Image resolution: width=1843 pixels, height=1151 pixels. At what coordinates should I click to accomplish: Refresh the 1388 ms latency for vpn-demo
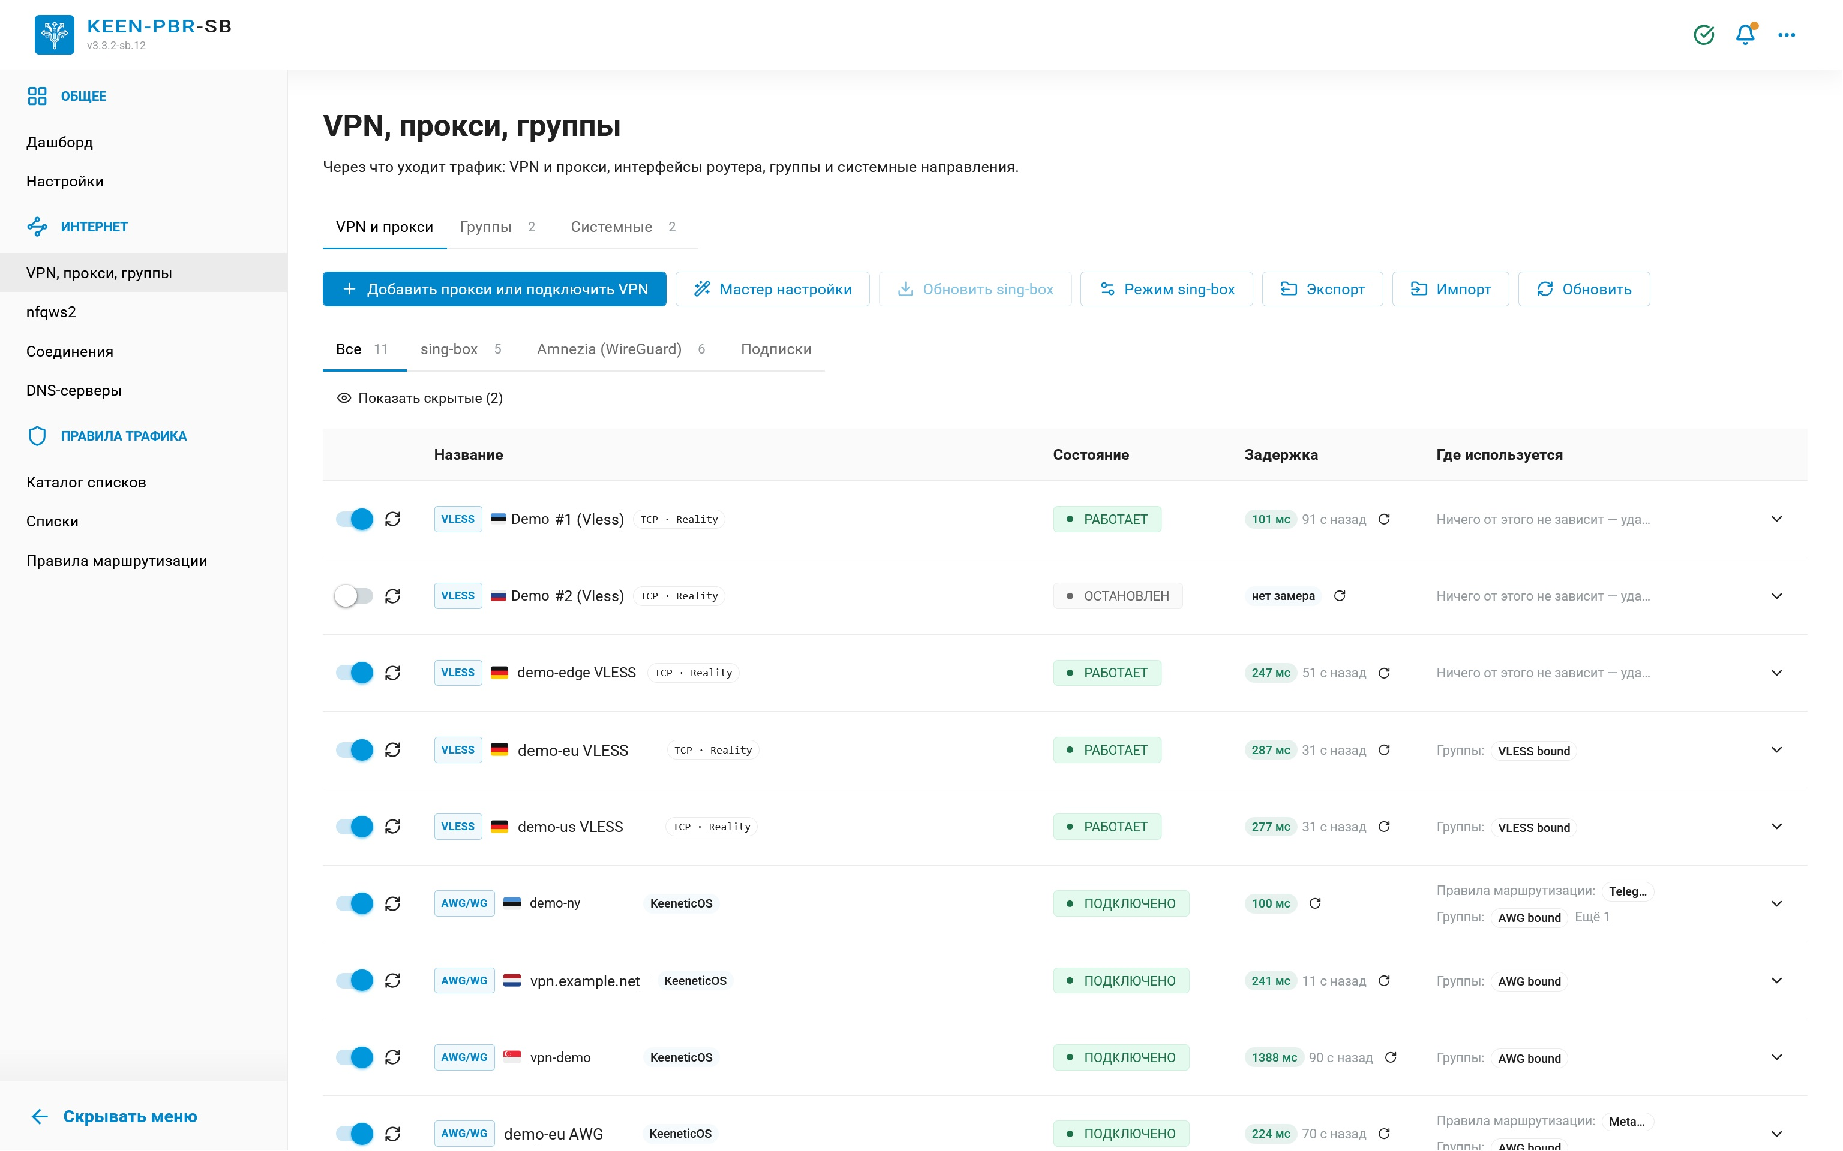[x=1390, y=1057]
